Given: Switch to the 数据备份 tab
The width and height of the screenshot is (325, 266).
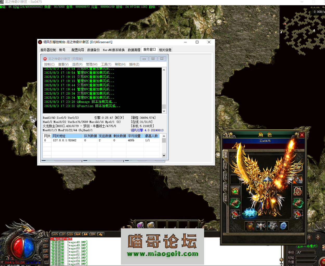Looking at the screenshot, I should pos(93,50).
